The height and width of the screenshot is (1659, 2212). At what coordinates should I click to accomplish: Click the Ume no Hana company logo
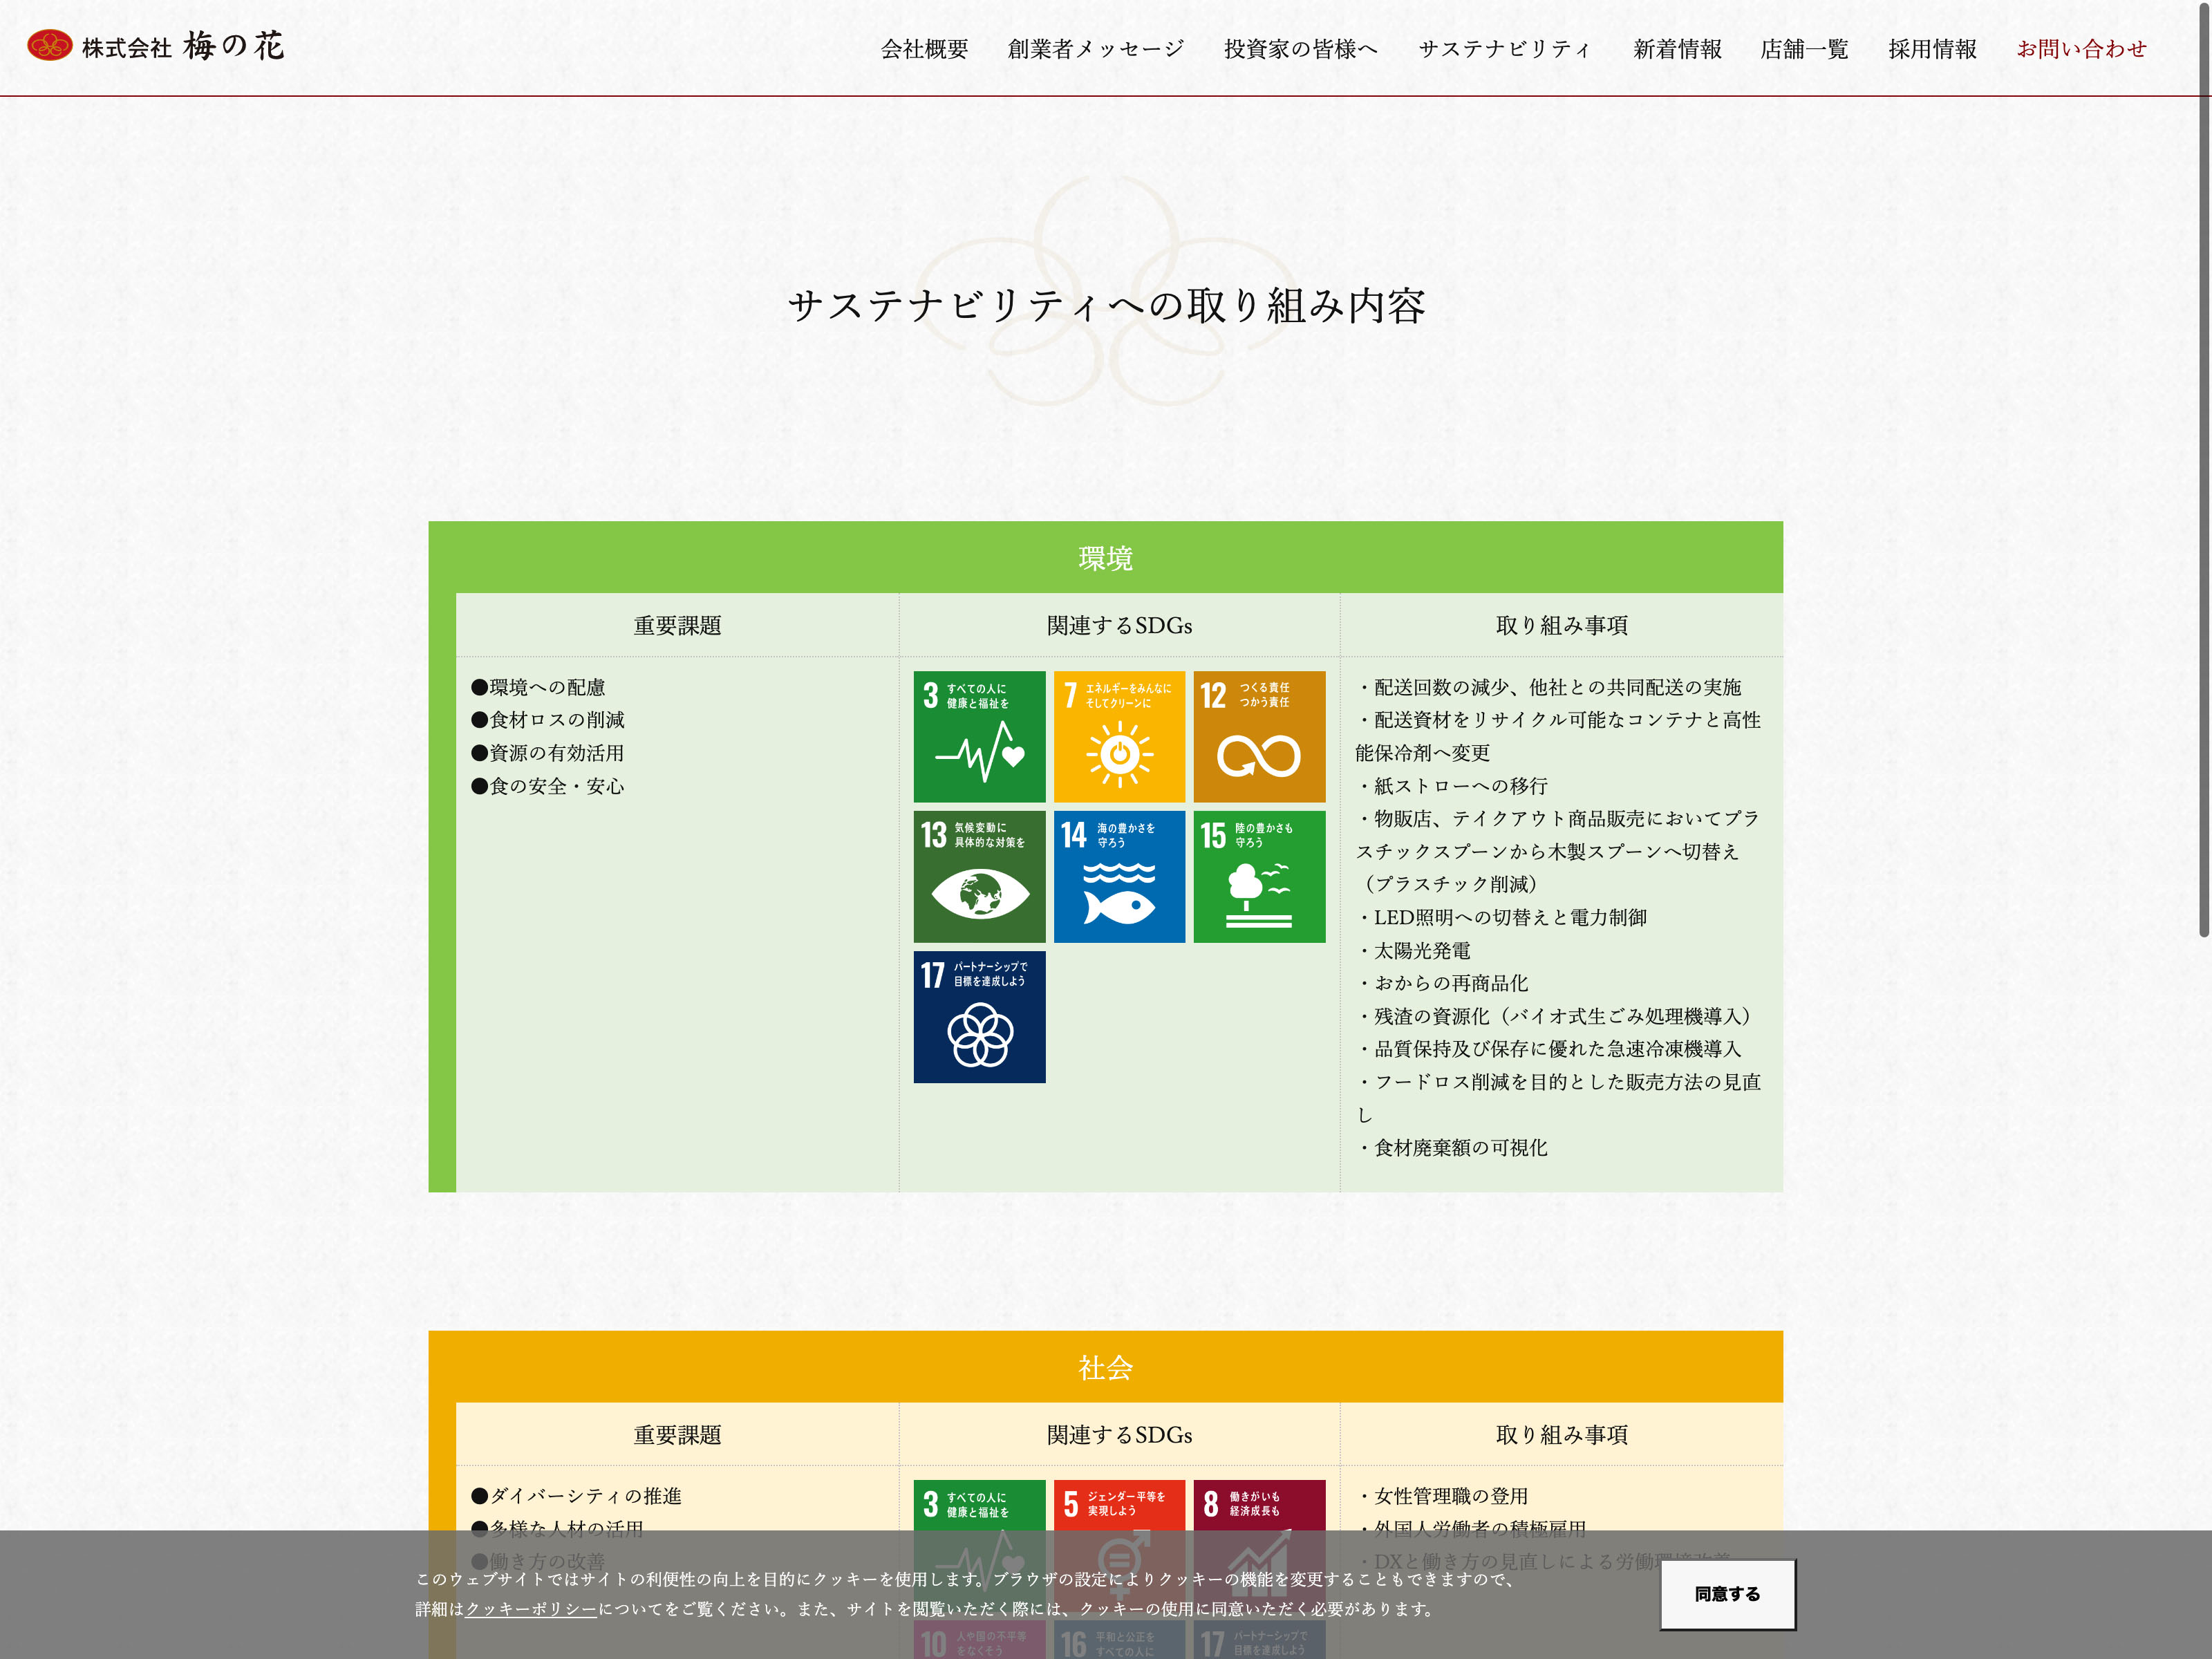(156, 46)
